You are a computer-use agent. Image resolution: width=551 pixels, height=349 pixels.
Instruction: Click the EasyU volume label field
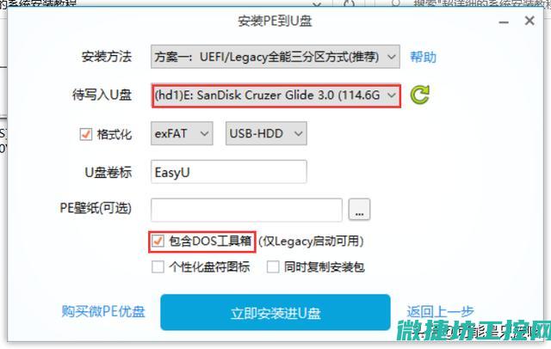click(229, 172)
